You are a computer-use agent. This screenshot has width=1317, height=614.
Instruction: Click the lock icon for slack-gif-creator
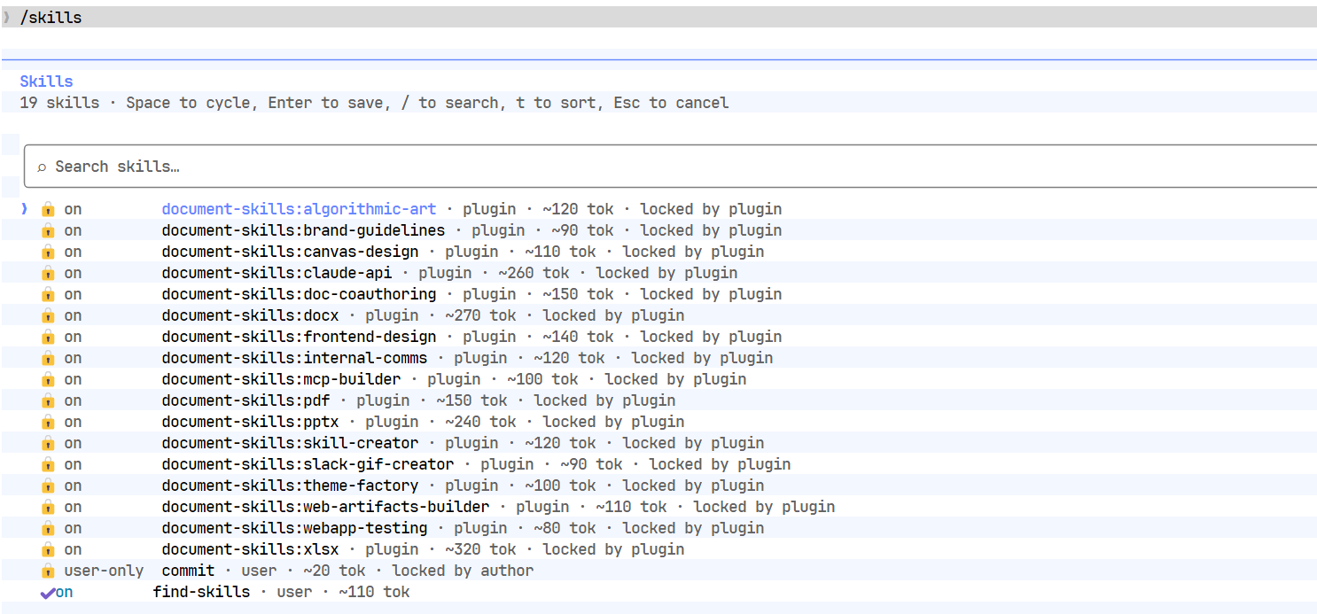click(x=48, y=464)
